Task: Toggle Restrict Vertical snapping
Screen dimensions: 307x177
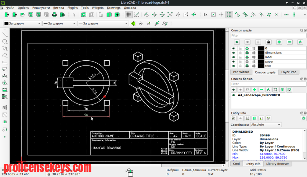Action: 294,15
